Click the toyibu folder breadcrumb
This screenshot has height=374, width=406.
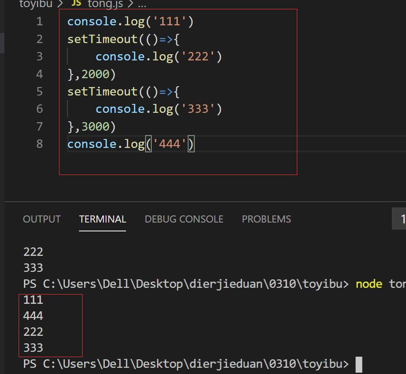36,4
